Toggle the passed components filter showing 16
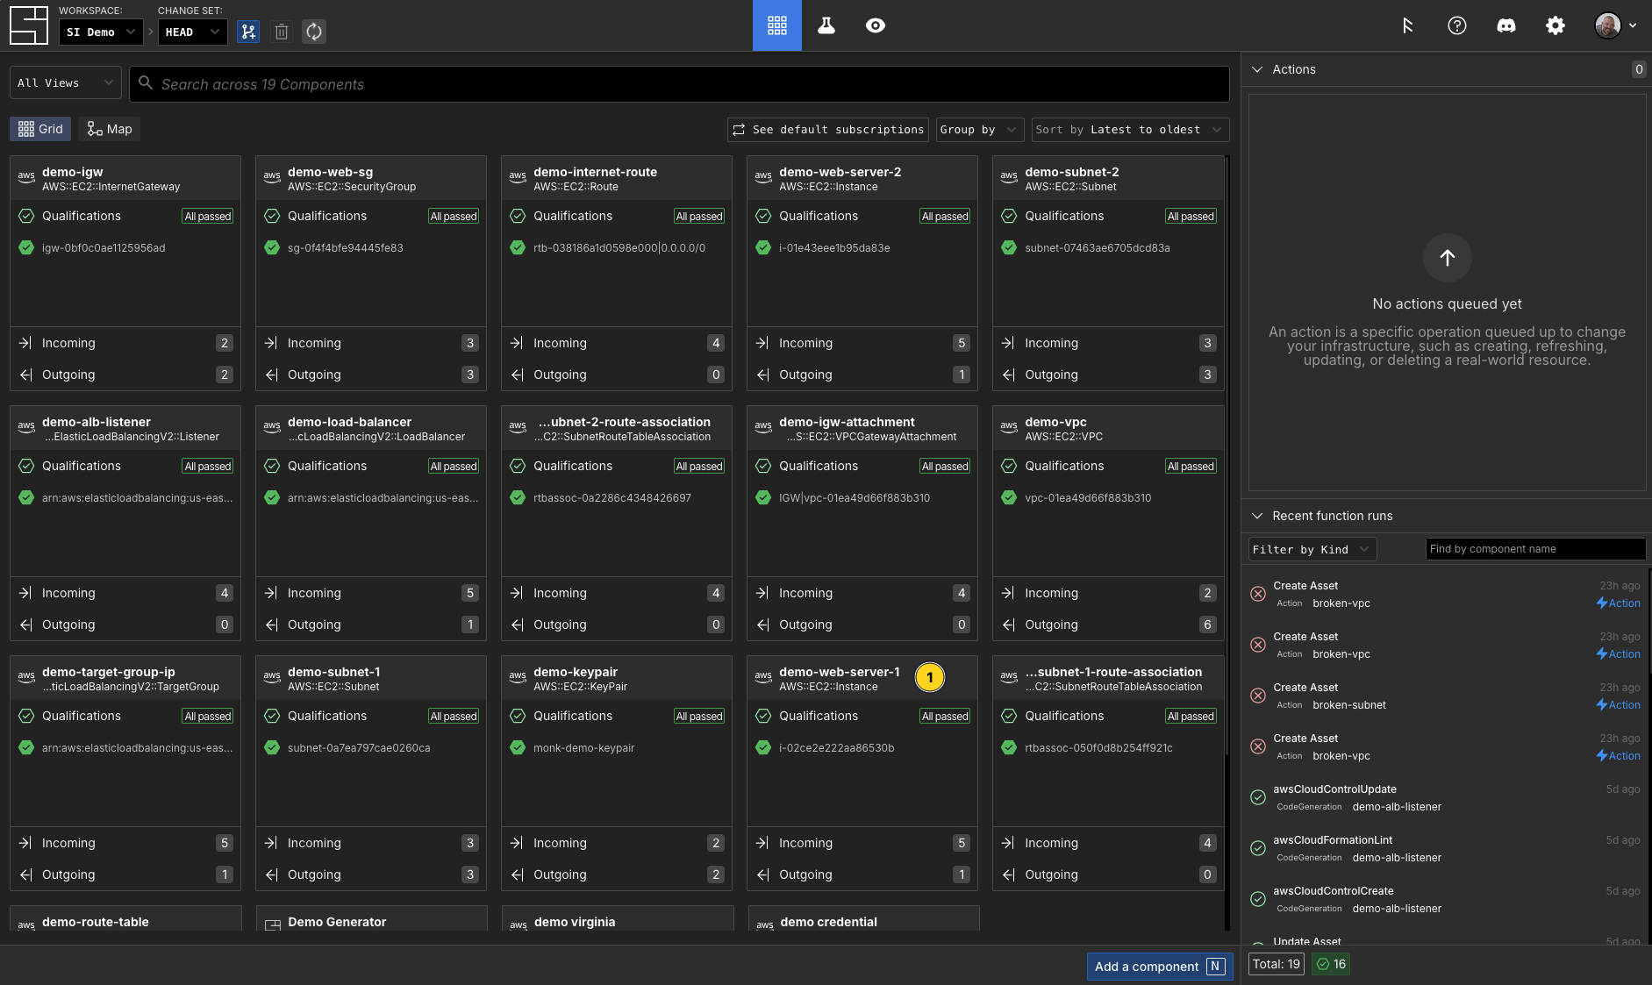Viewport: 1652px width, 985px height. click(x=1331, y=964)
